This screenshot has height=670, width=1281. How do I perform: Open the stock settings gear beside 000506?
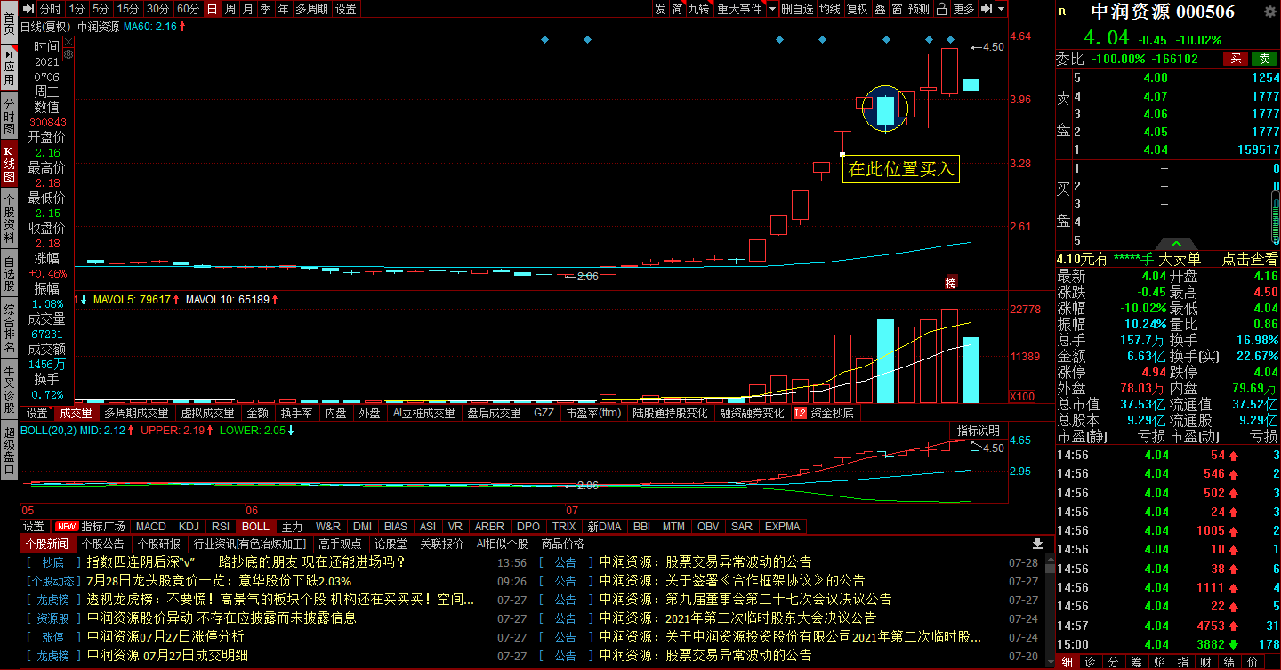pos(1271,12)
